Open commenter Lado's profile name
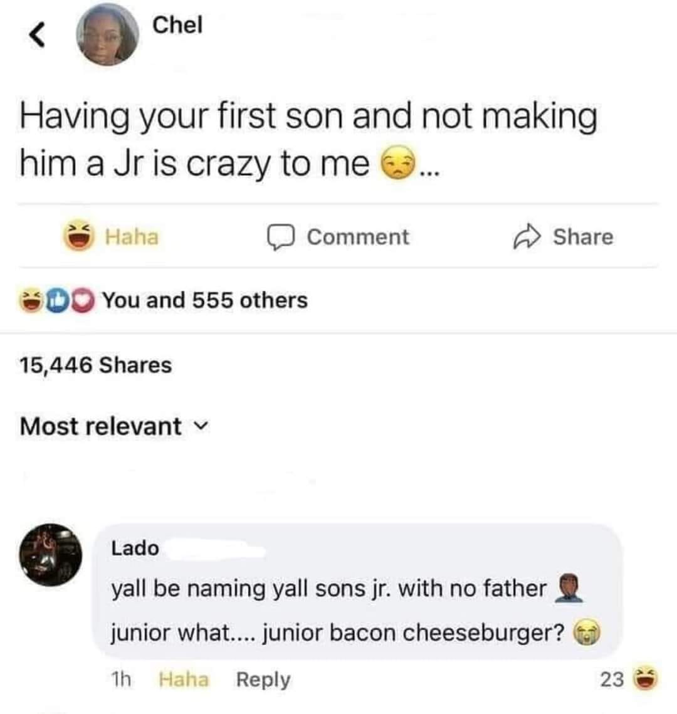The image size is (677, 714). (135, 548)
